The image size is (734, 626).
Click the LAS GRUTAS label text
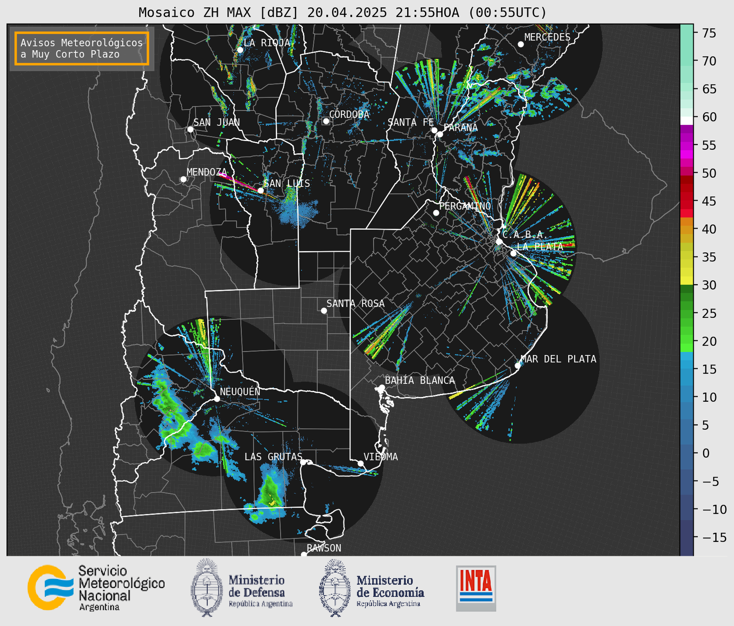coord(273,457)
